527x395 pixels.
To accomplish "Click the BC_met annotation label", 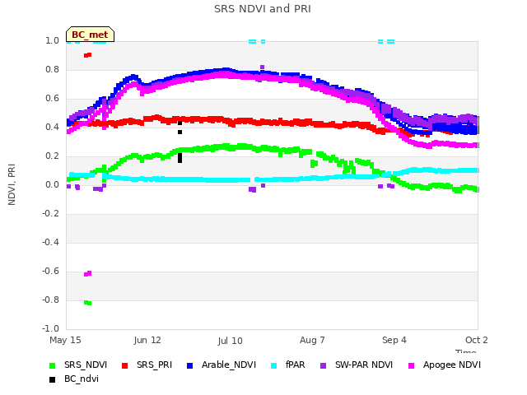I will [90, 35].
